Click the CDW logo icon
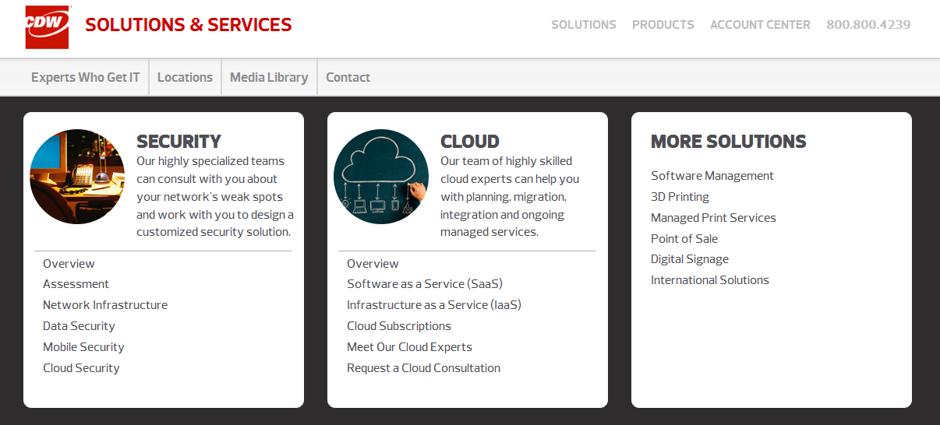Screen dimensions: 940x425 47,26
